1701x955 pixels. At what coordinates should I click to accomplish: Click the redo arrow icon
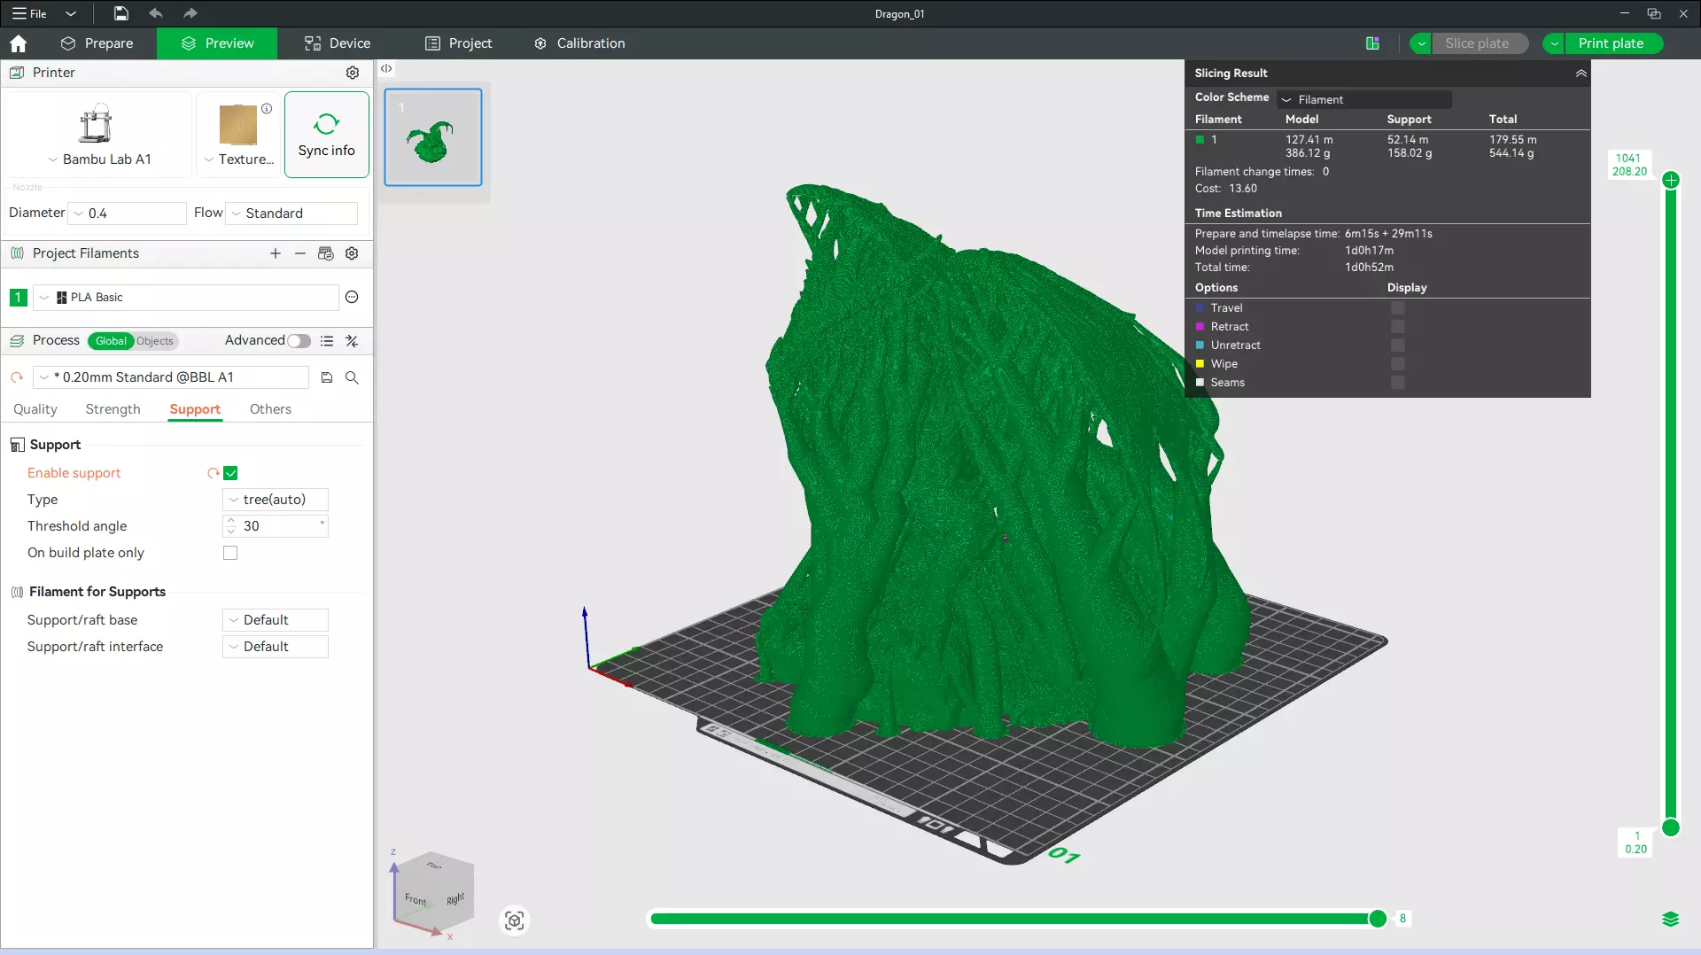click(190, 13)
